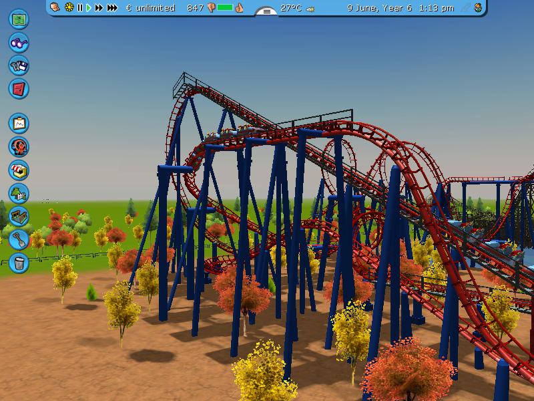534x401 pixels.
Task: Click the "€ unlimited" money display
Action: [x=151, y=8]
